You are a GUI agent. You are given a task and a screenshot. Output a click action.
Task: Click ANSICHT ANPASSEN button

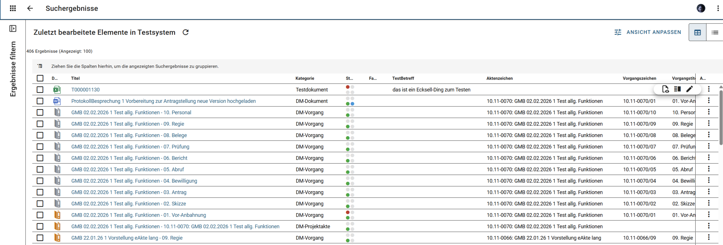[x=648, y=32]
